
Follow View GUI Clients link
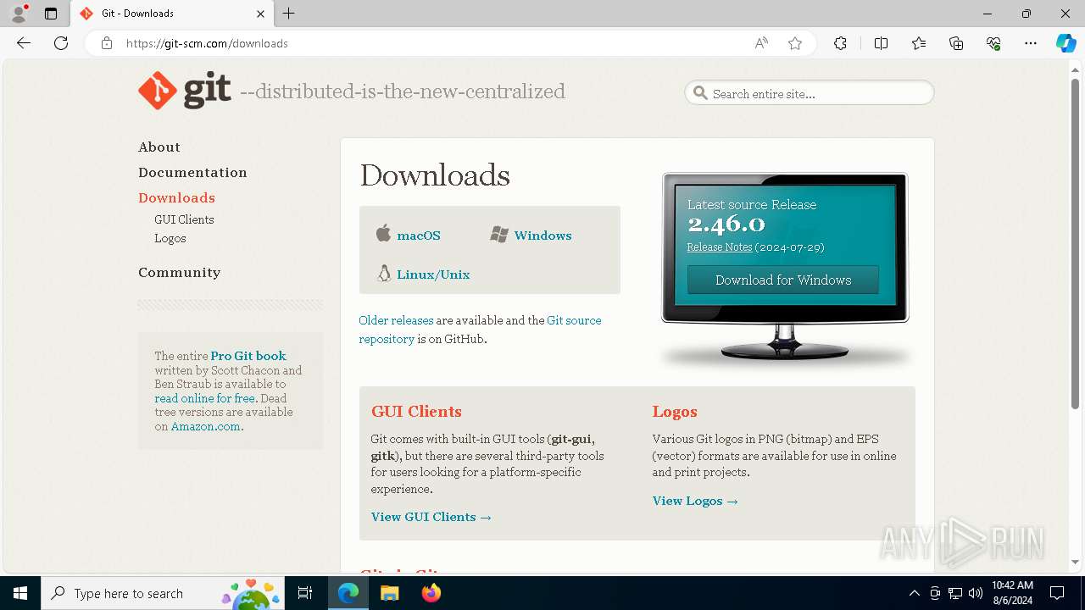click(x=431, y=517)
